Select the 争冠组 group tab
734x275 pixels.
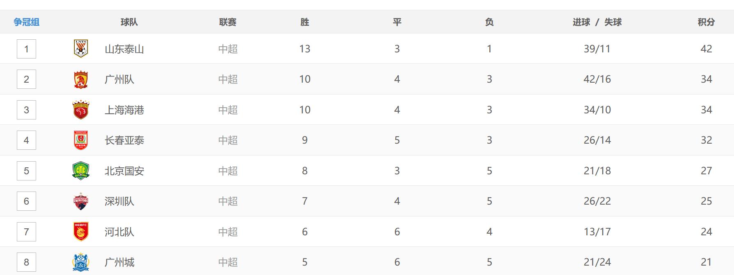pos(27,22)
